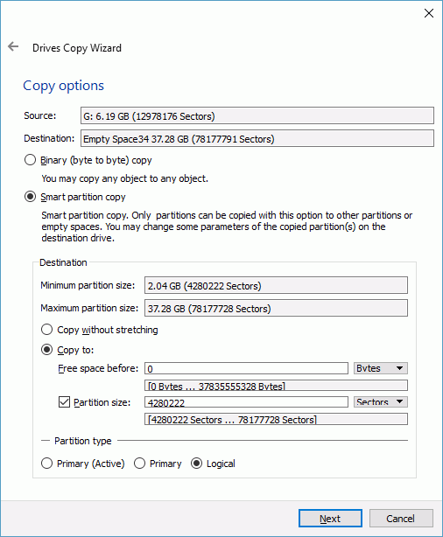The height and width of the screenshot is (537, 443).
Task: Choose Copy without stretching
Action: pyautogui.click(x=46, y=330)
